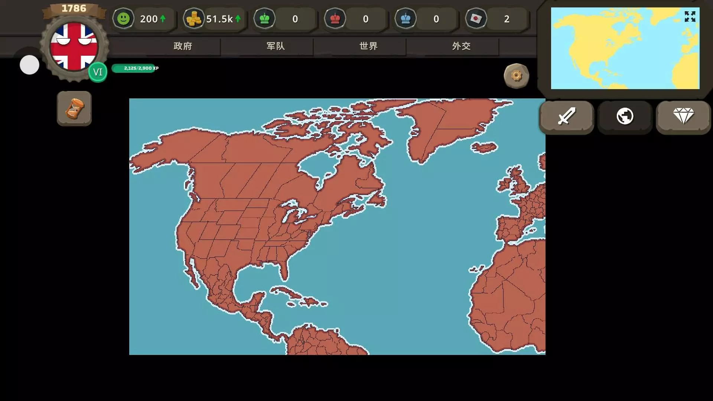The image size is (713, 401).
Task: Select the sword war mode icon
Action: click(566, 117)
